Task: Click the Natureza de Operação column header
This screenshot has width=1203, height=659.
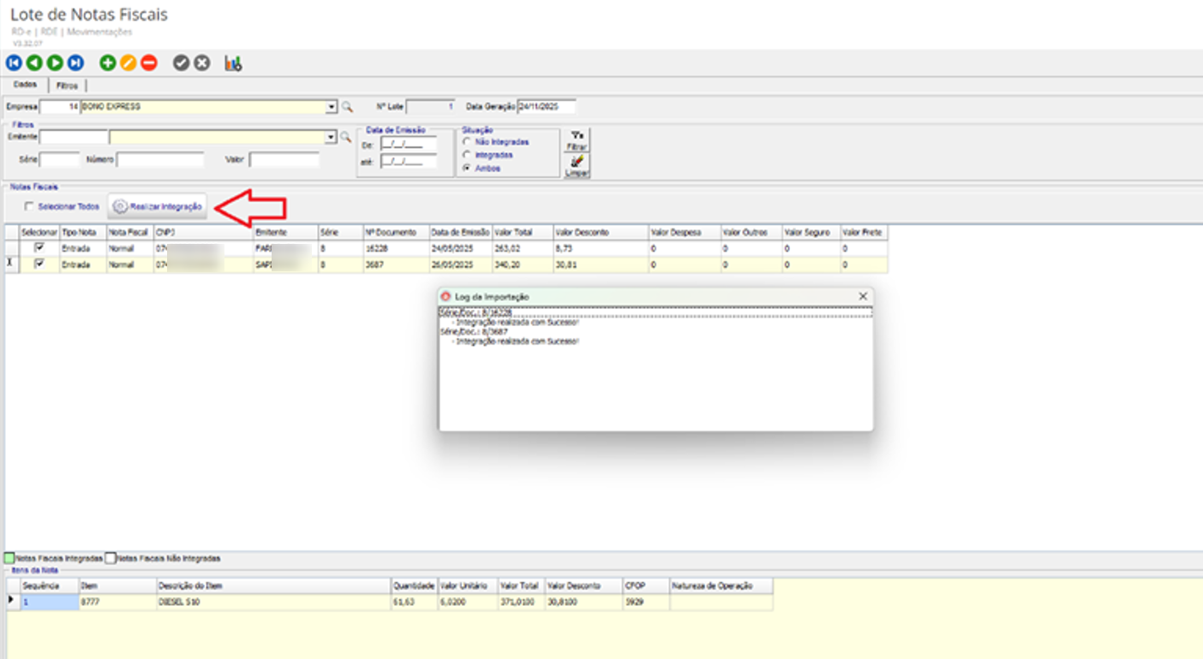Action: point(721,586)
